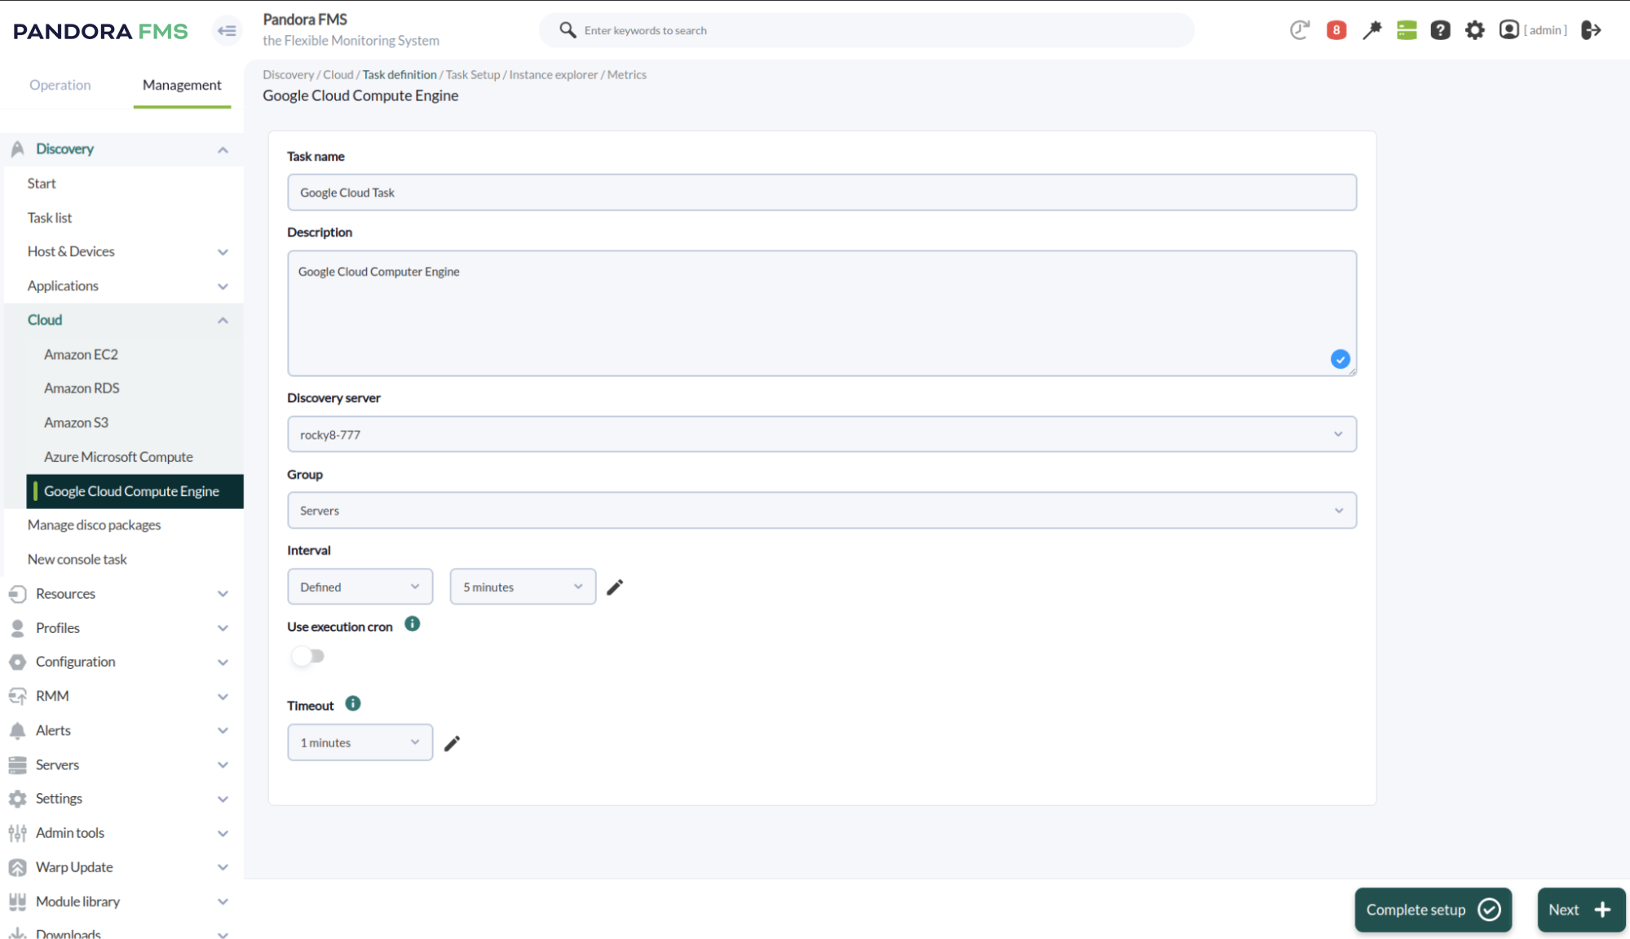Switch to the Operation tab
The width and height of the screenshot is (1630, 939).
pos(60,85)
